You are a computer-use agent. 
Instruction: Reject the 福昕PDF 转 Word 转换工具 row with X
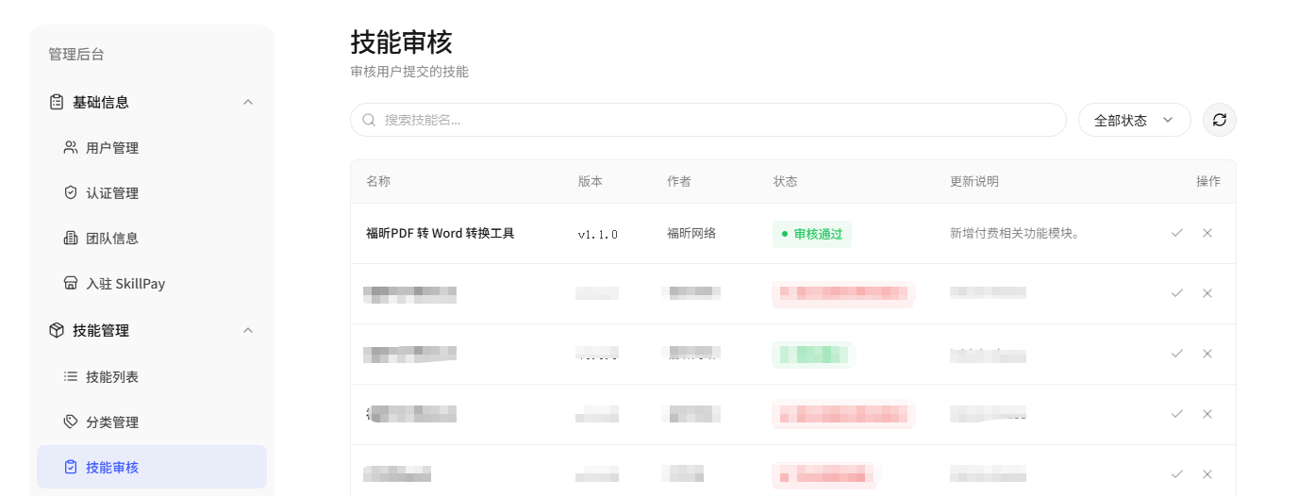click(x=1207, y=233)
